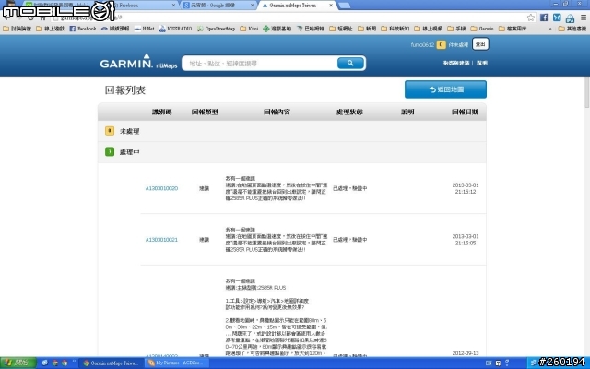Image resolution: width=590 pixels, height=369 pixels.
Task: Open the Facebook bookmark
Action: coord(83,29)
